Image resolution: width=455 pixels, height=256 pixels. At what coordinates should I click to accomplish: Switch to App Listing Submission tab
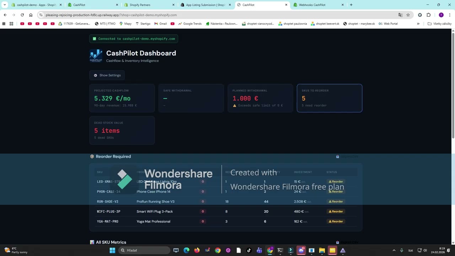click(x=205, y=5)
